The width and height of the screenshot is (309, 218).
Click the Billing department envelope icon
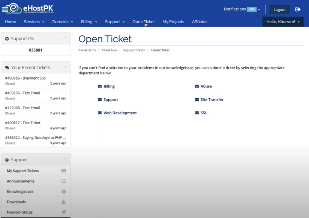point(100,86)
